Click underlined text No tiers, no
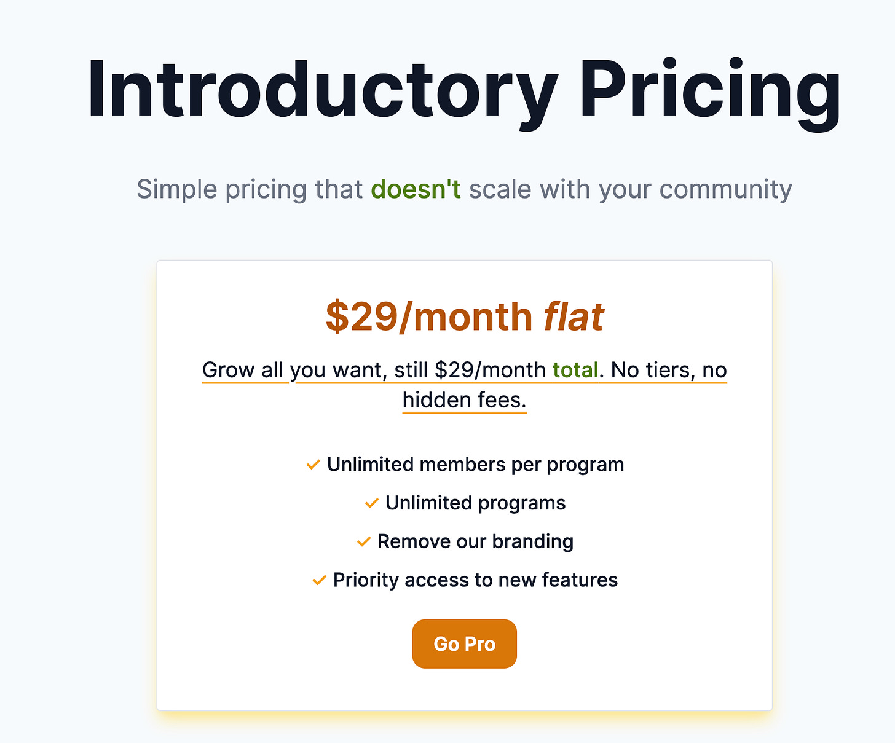The height and width of the screenshot is (743, 895). (669, 370)
